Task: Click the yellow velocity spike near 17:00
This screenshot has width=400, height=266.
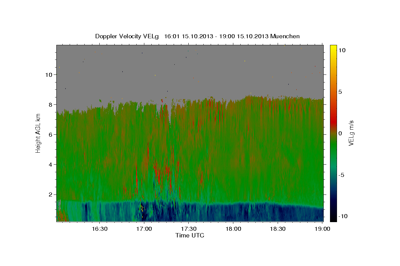Action: pyautogui.click(x=142, y=209)
